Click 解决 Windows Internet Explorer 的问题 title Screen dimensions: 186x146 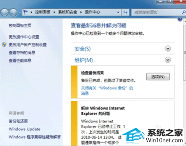pos(103,111)
